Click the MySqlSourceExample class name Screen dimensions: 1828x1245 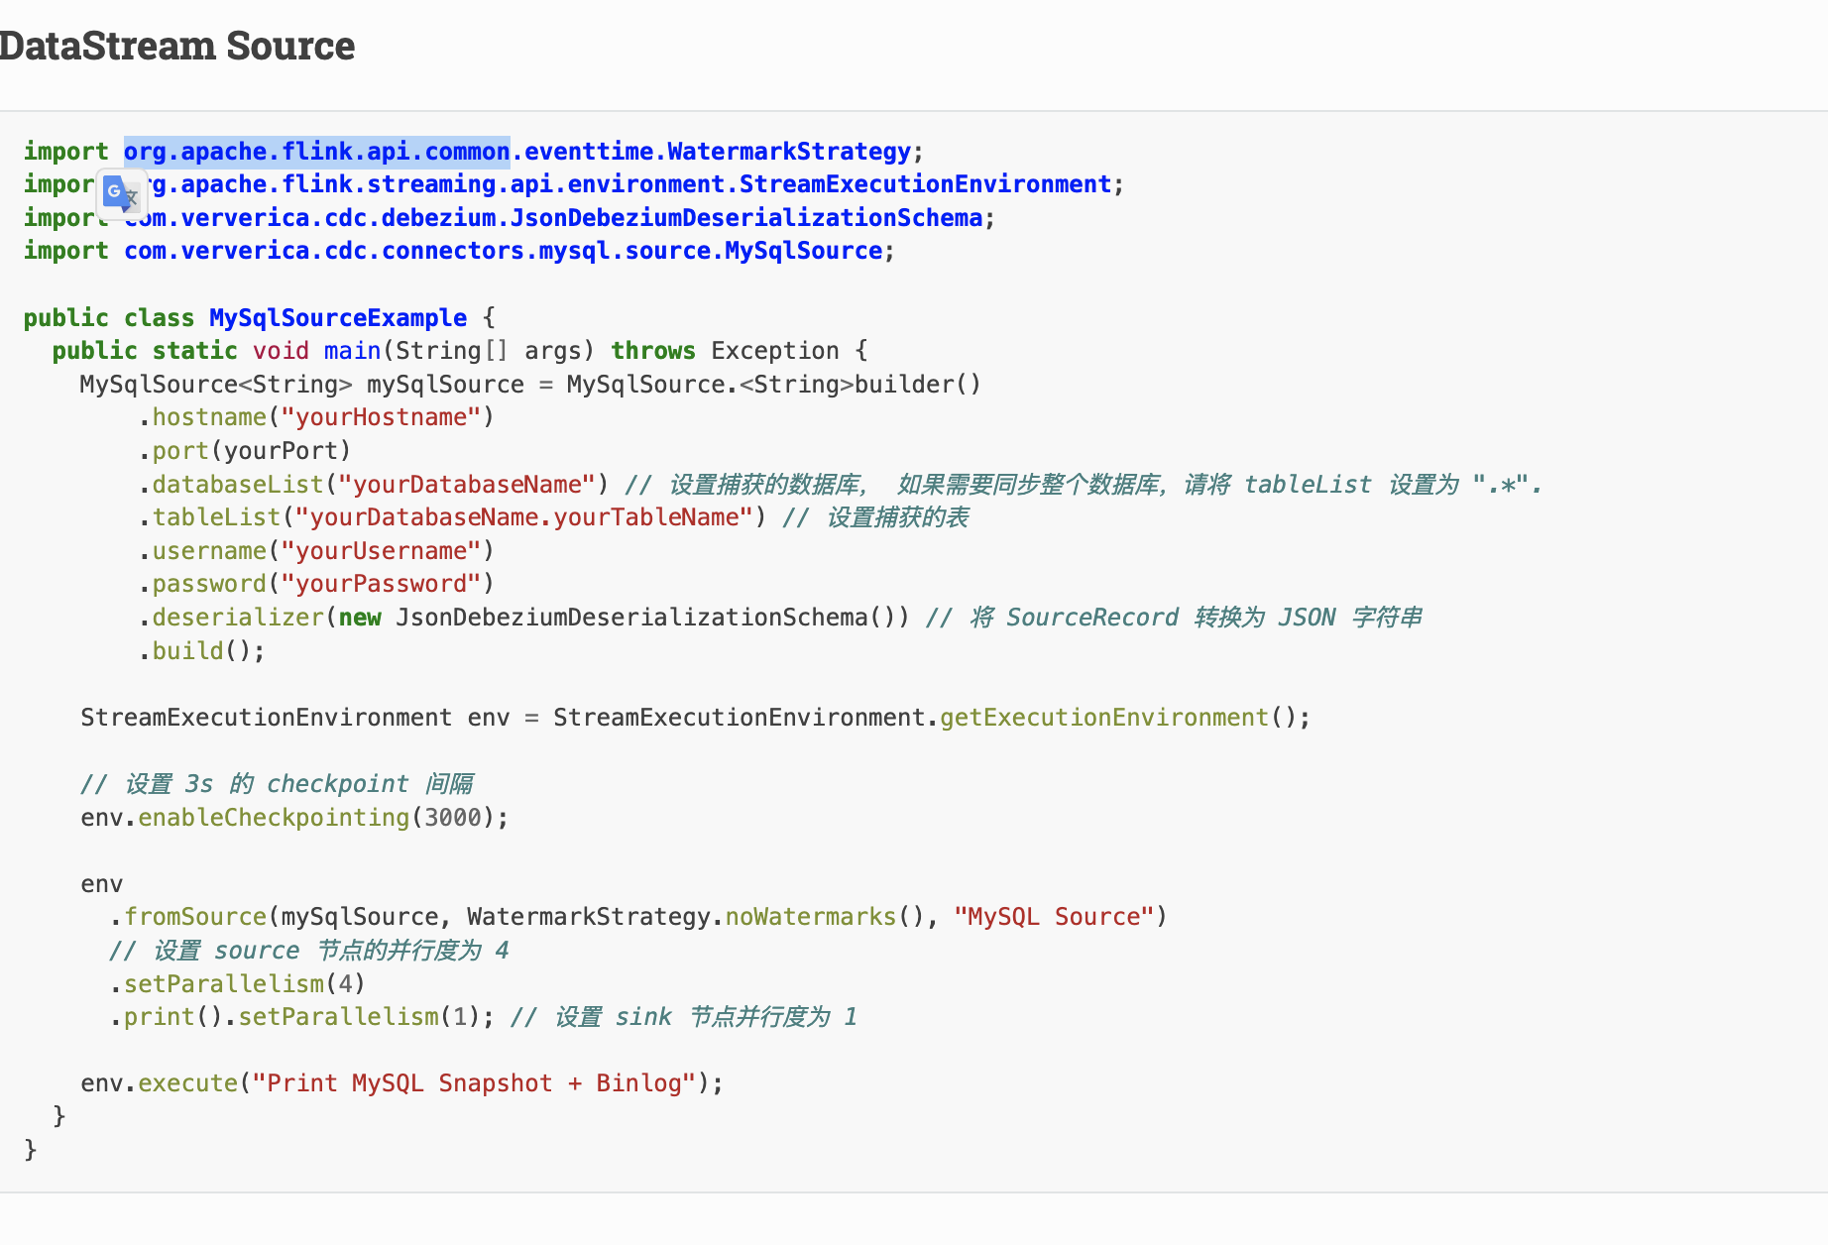pyautogui.click(x=337, y=318)
